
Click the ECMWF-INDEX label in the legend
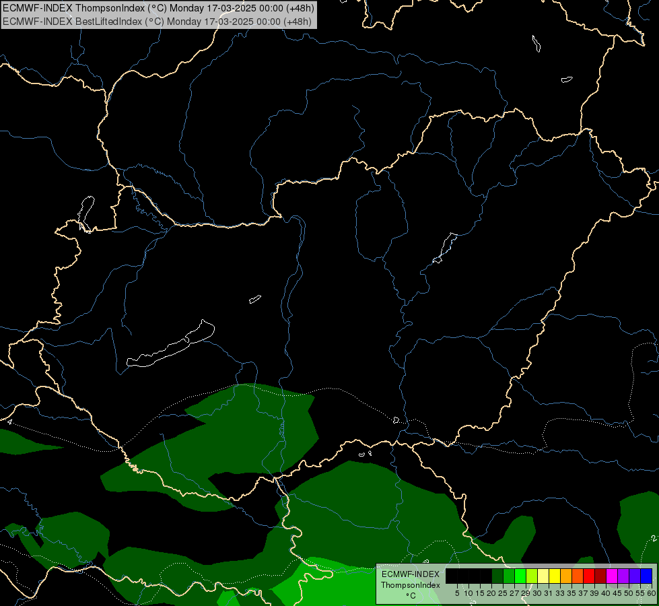(410, 574)
